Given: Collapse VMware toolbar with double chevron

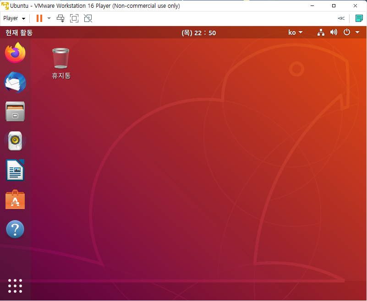Looking at the screenshot, I should coord(341,18).
